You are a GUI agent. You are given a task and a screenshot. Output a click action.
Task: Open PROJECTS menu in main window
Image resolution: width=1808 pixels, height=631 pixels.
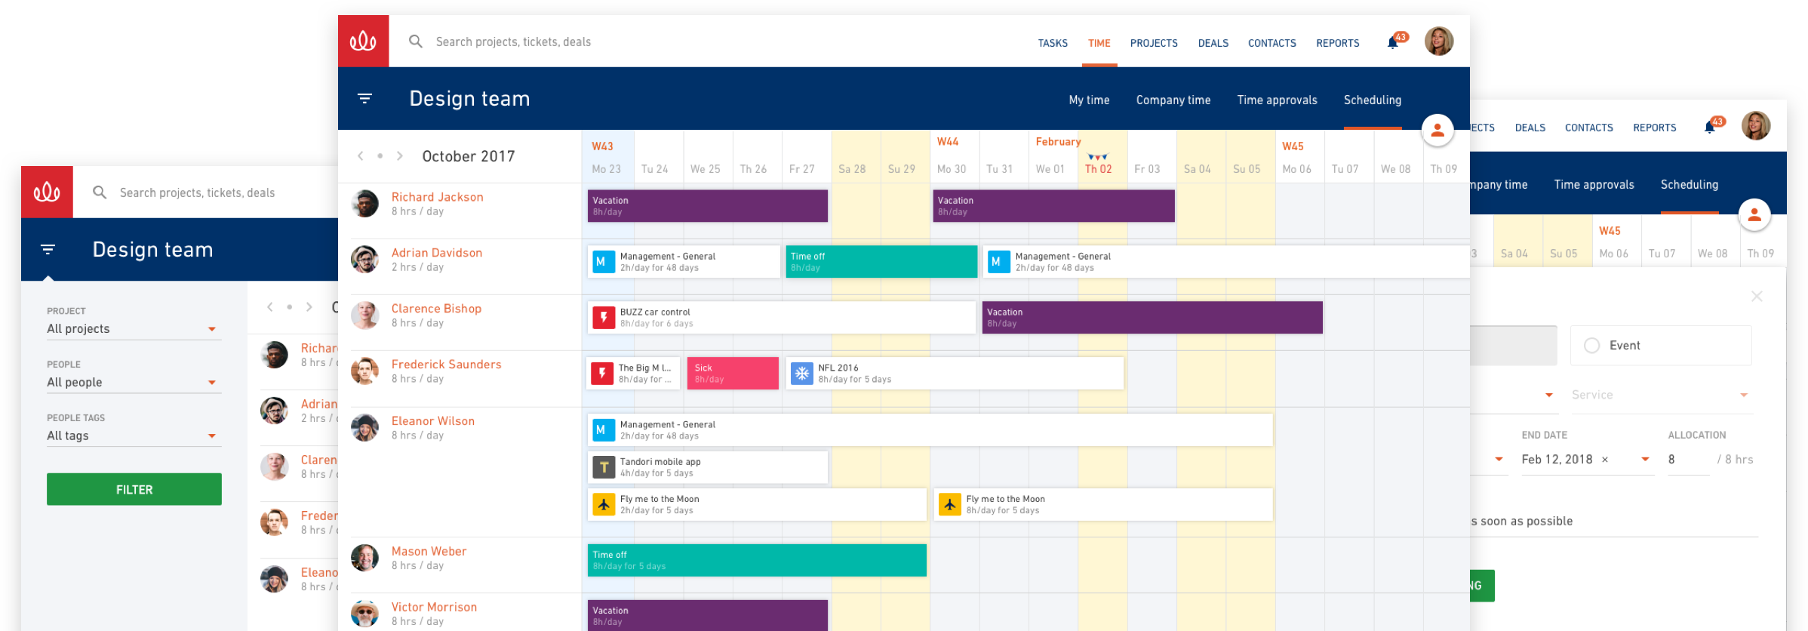pyautogui.click(x=1154, y=43)
